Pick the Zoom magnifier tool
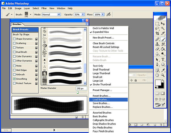171x133 pixels. pos(163,75)
